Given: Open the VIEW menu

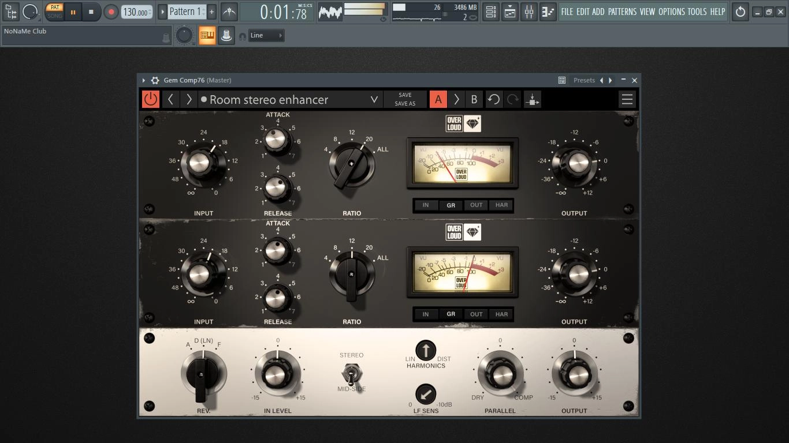Looking at the screenshot, I should click(647, 12).
